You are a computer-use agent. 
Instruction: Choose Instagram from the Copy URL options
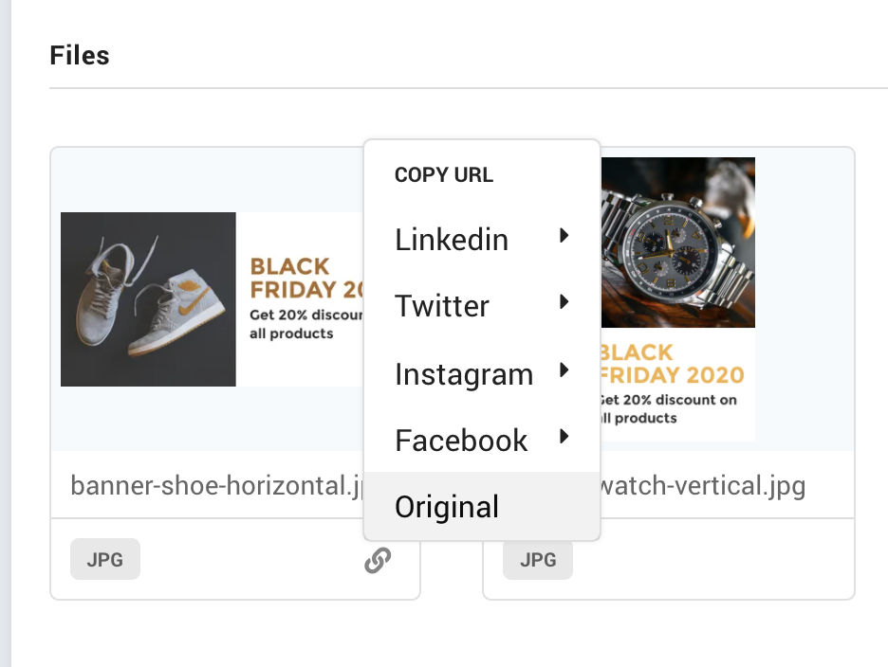[x=463, y=373]
